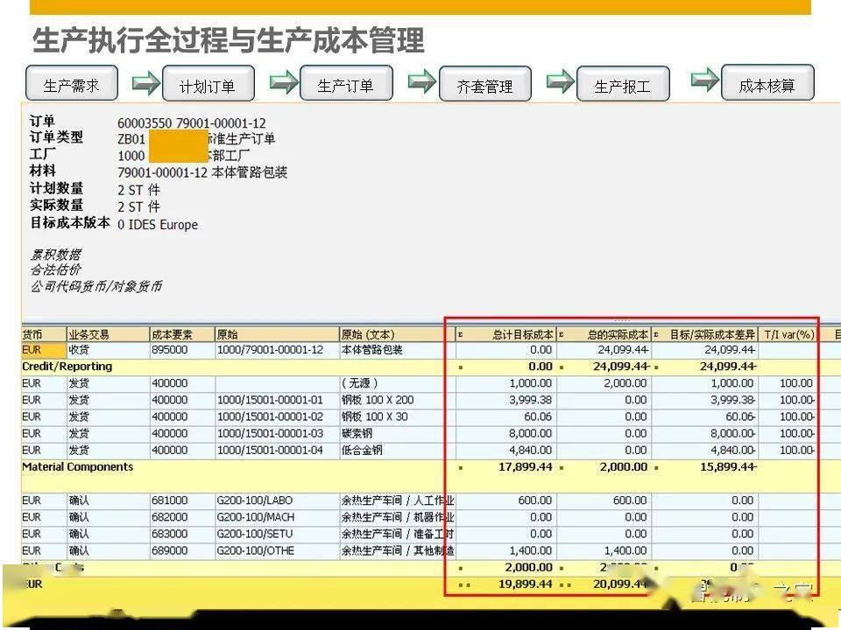This screenshot has height=630, width=841.
Task: Go to the 齐套管理 step
Action: [484, 86]
